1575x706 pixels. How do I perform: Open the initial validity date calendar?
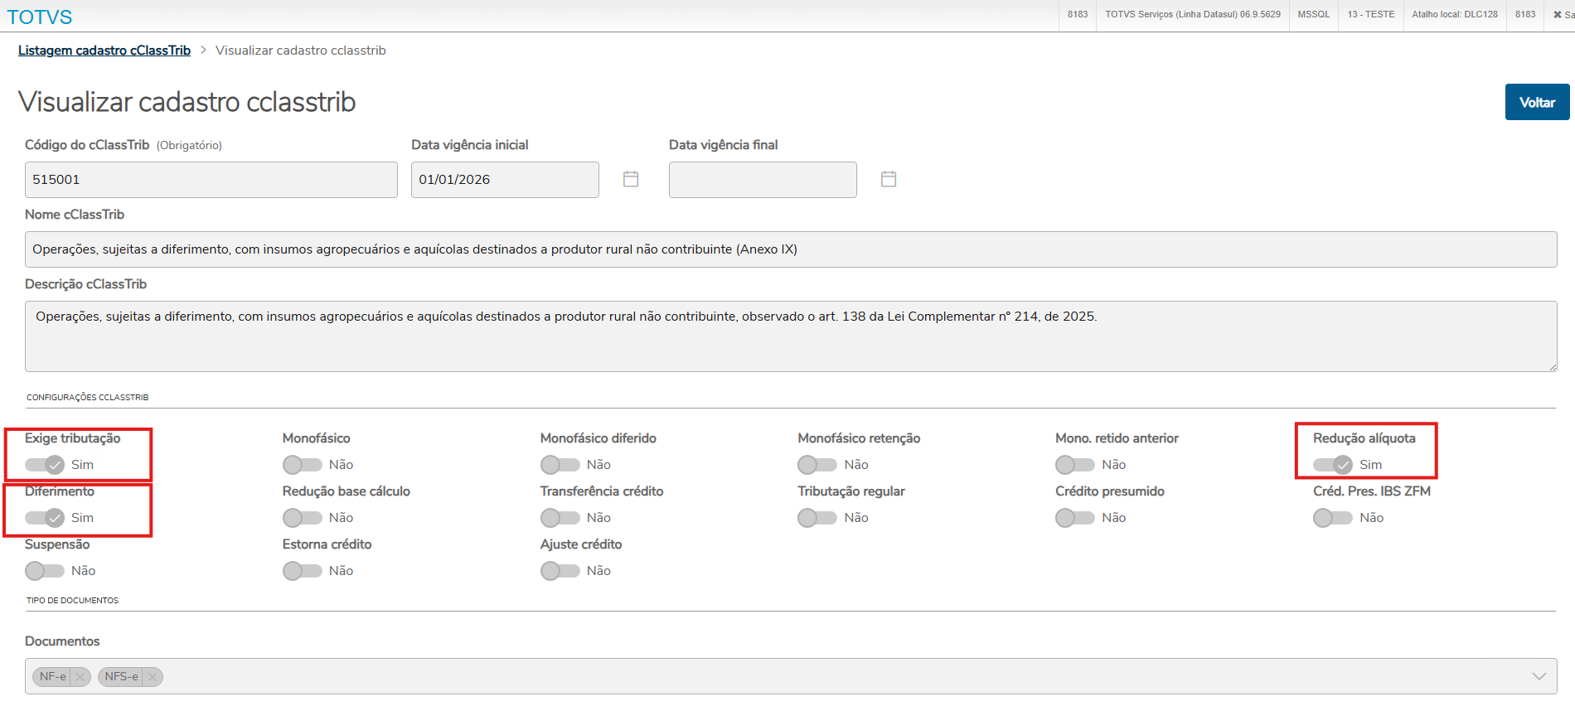coord(631,179)
